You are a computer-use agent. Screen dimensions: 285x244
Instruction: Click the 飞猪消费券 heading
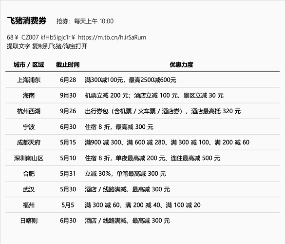(27, 20)
